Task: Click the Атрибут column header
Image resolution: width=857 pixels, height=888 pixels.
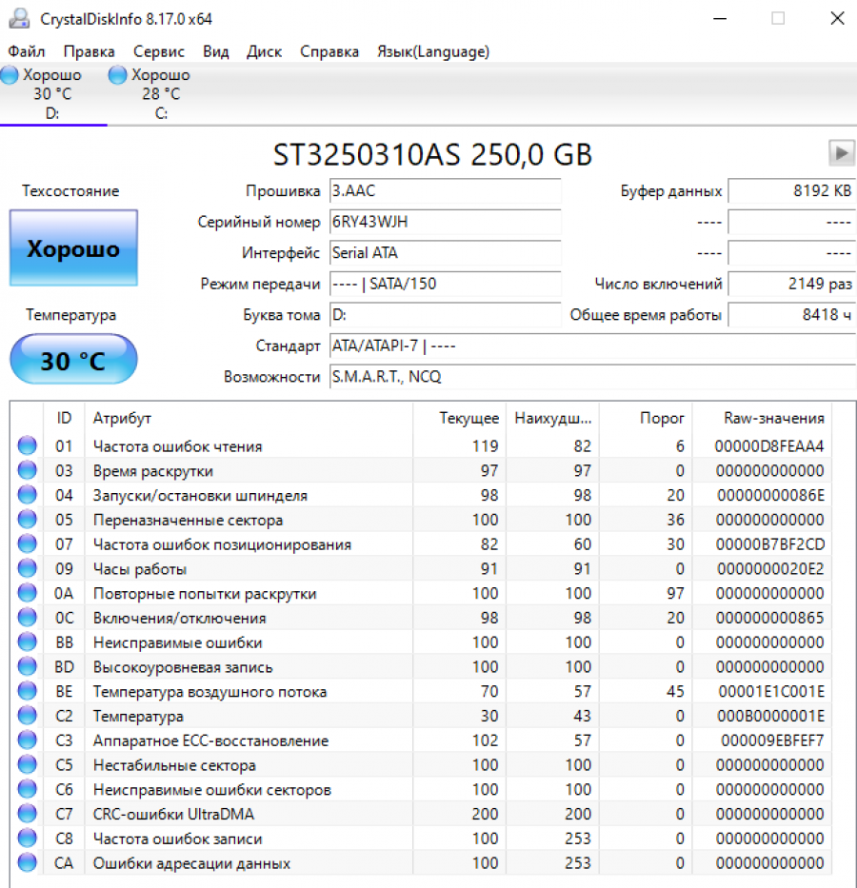Action: 122,418
